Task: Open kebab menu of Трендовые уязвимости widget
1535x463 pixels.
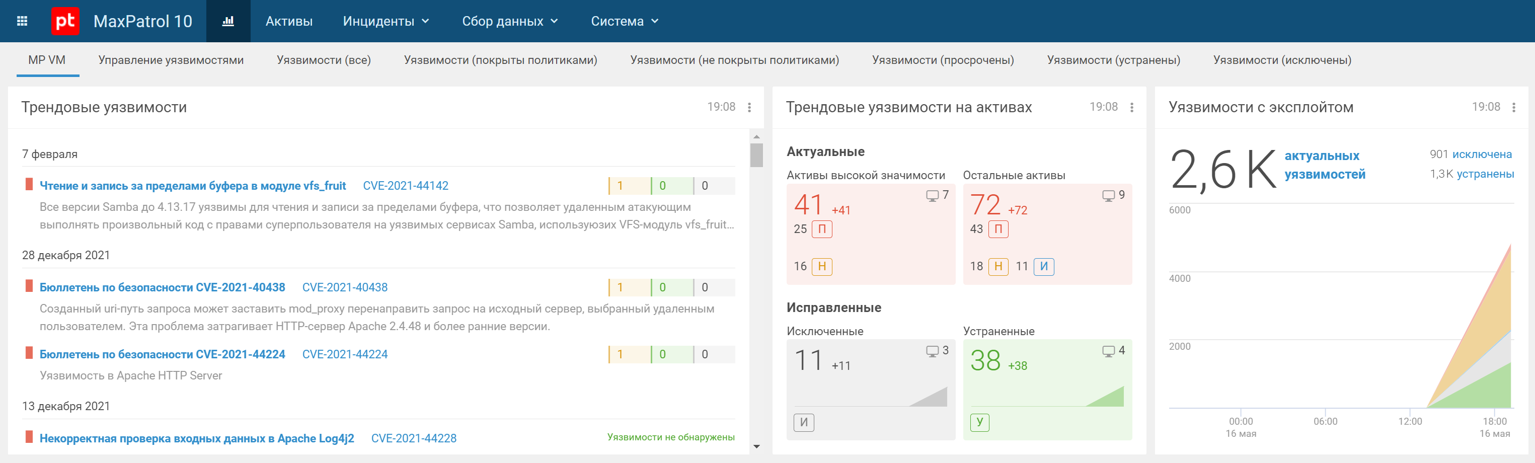Action: (x=749, y=108)
